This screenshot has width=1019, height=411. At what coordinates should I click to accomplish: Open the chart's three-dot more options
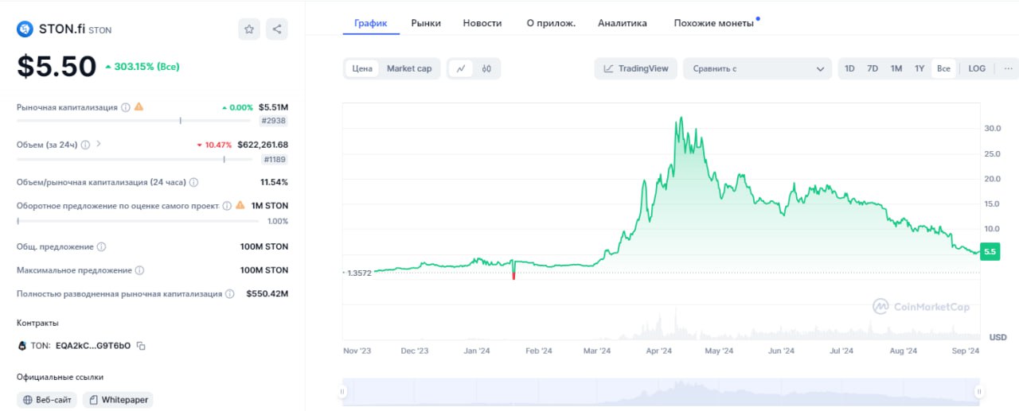pyautogui.click(x=1008, y=68)
